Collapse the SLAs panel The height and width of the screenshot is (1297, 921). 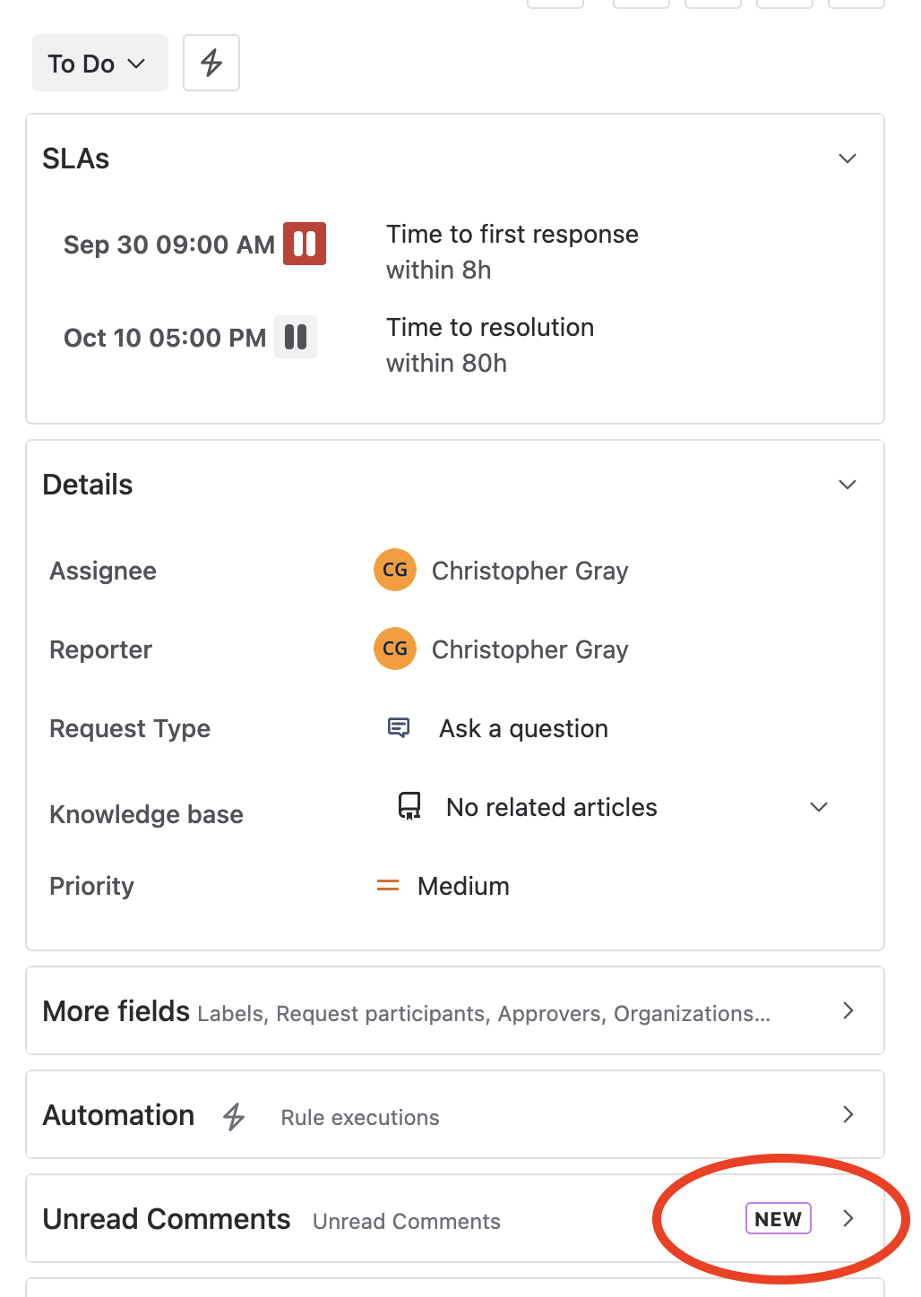pyautogui.click(x=847, y=159)
